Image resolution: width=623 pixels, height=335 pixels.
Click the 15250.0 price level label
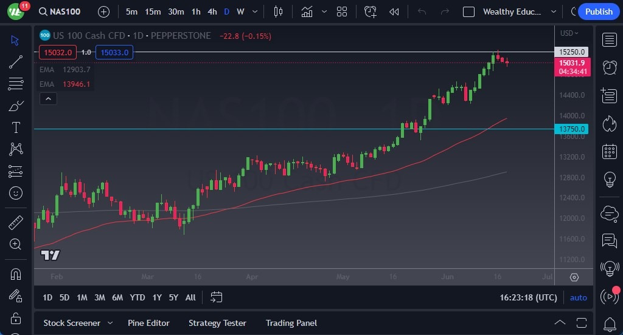573,52
